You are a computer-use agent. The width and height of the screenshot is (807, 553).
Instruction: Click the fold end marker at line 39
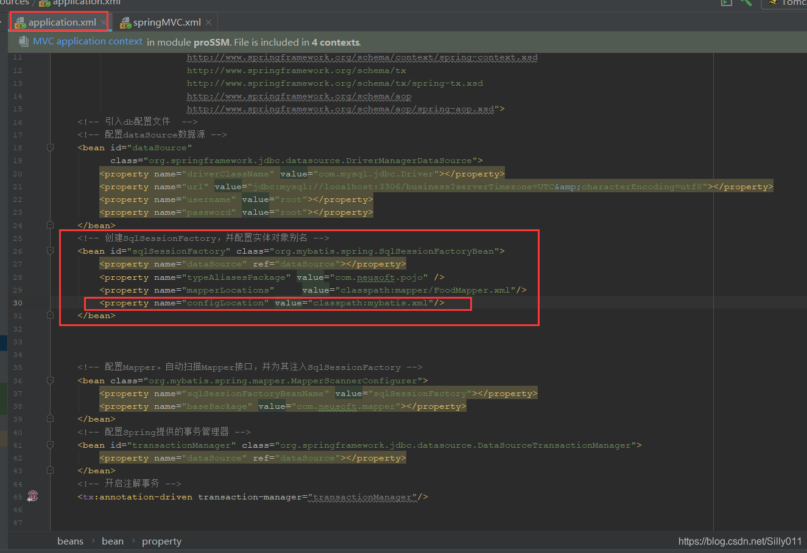click(x=50, y=419)
